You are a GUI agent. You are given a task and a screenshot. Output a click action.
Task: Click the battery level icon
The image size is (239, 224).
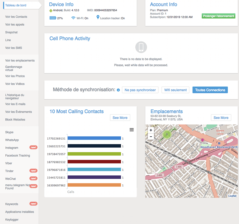tap(53, 18)
